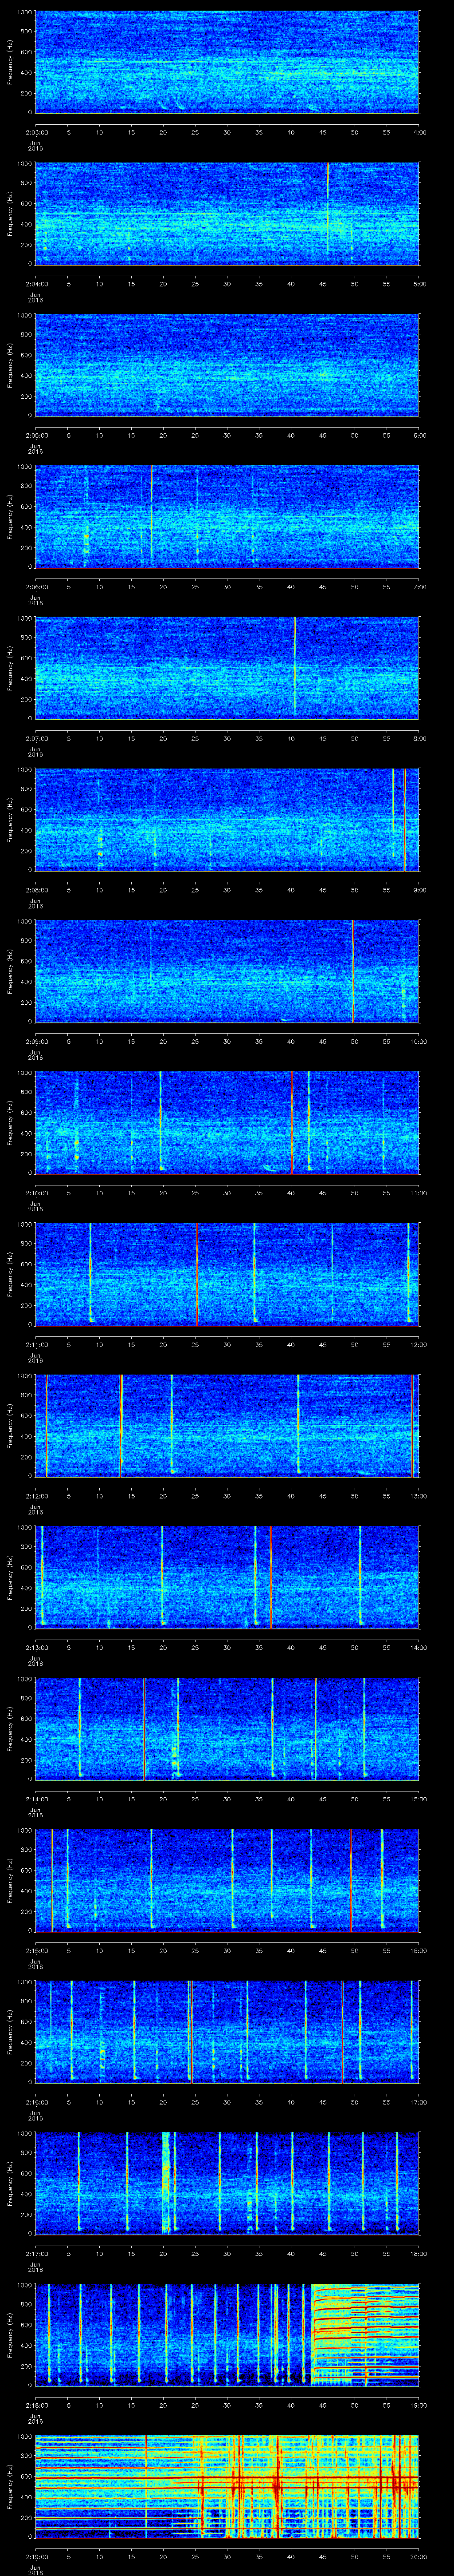Click Frequency (Hz) axis label of 2:11:00 spectrogram

click(10, 1274)
